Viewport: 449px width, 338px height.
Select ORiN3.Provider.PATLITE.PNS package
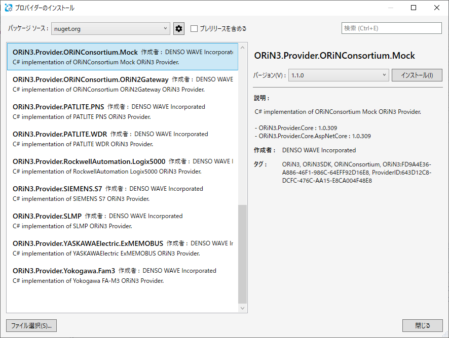tap(123, 111)
